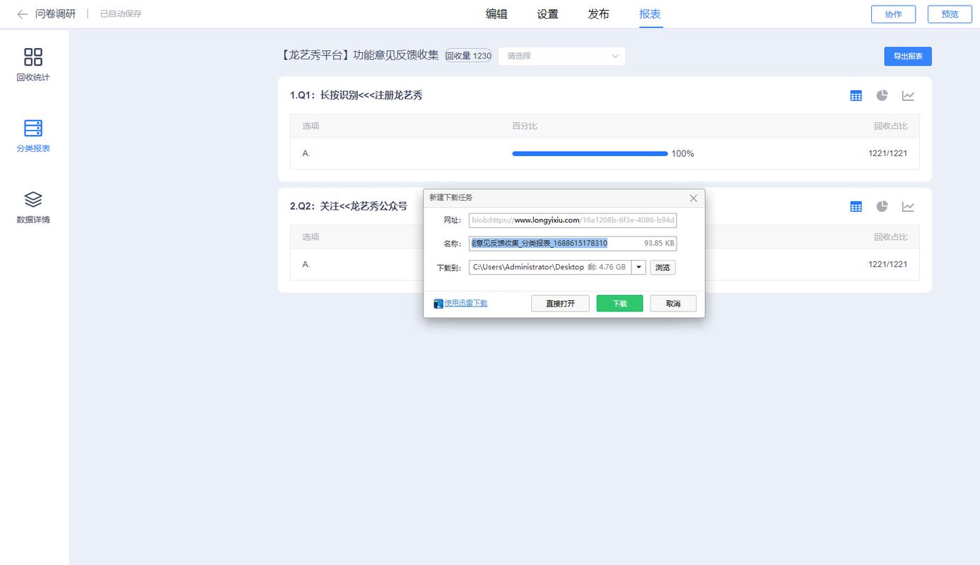Screen dimensions: 980x565
Task: Click the Q2 1221/1221 value
Action: (x=887, y=264)
